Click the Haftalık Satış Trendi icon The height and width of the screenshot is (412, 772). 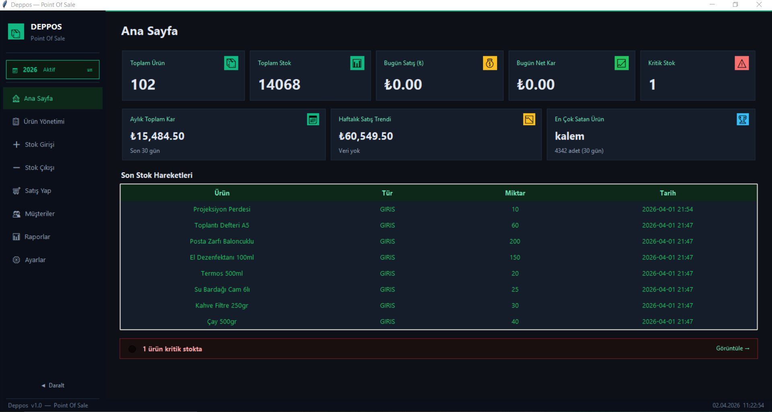click(529, 120)
